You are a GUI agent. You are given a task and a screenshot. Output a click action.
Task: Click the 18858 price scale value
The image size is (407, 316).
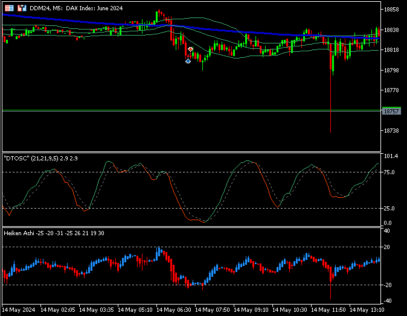391,10
